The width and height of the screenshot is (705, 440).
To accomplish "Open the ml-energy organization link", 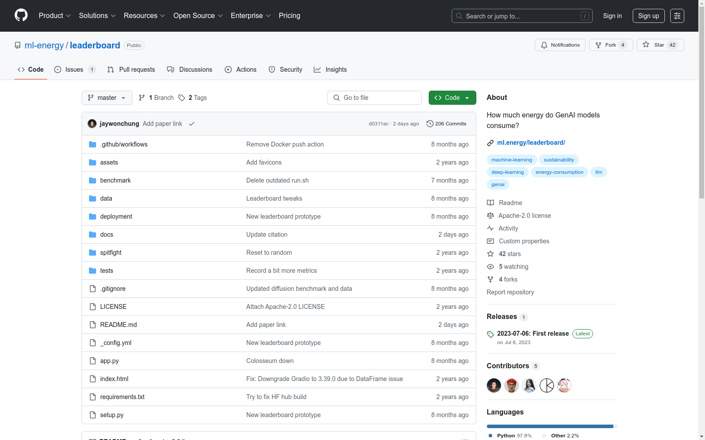I will click(44, 45).
